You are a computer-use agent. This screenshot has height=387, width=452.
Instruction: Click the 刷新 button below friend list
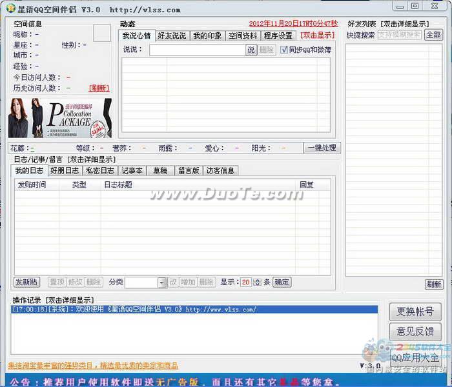coord(434,284)
